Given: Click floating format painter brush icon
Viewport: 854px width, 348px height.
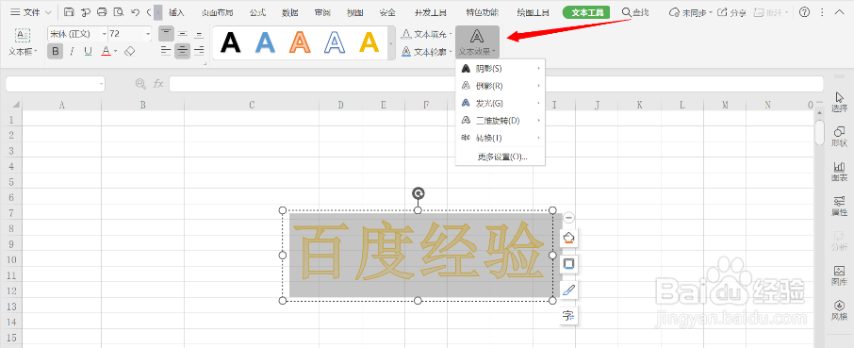Looking at the screenshot, I should [568, 290].
